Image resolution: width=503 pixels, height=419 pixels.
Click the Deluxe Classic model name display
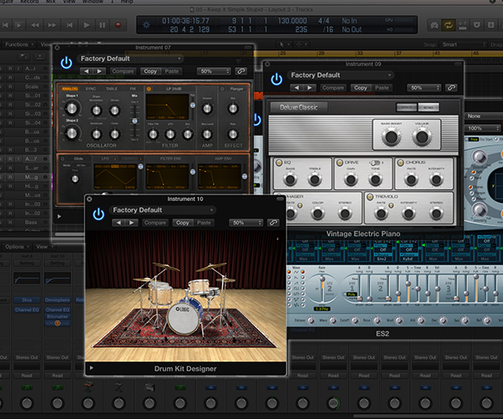299,107
